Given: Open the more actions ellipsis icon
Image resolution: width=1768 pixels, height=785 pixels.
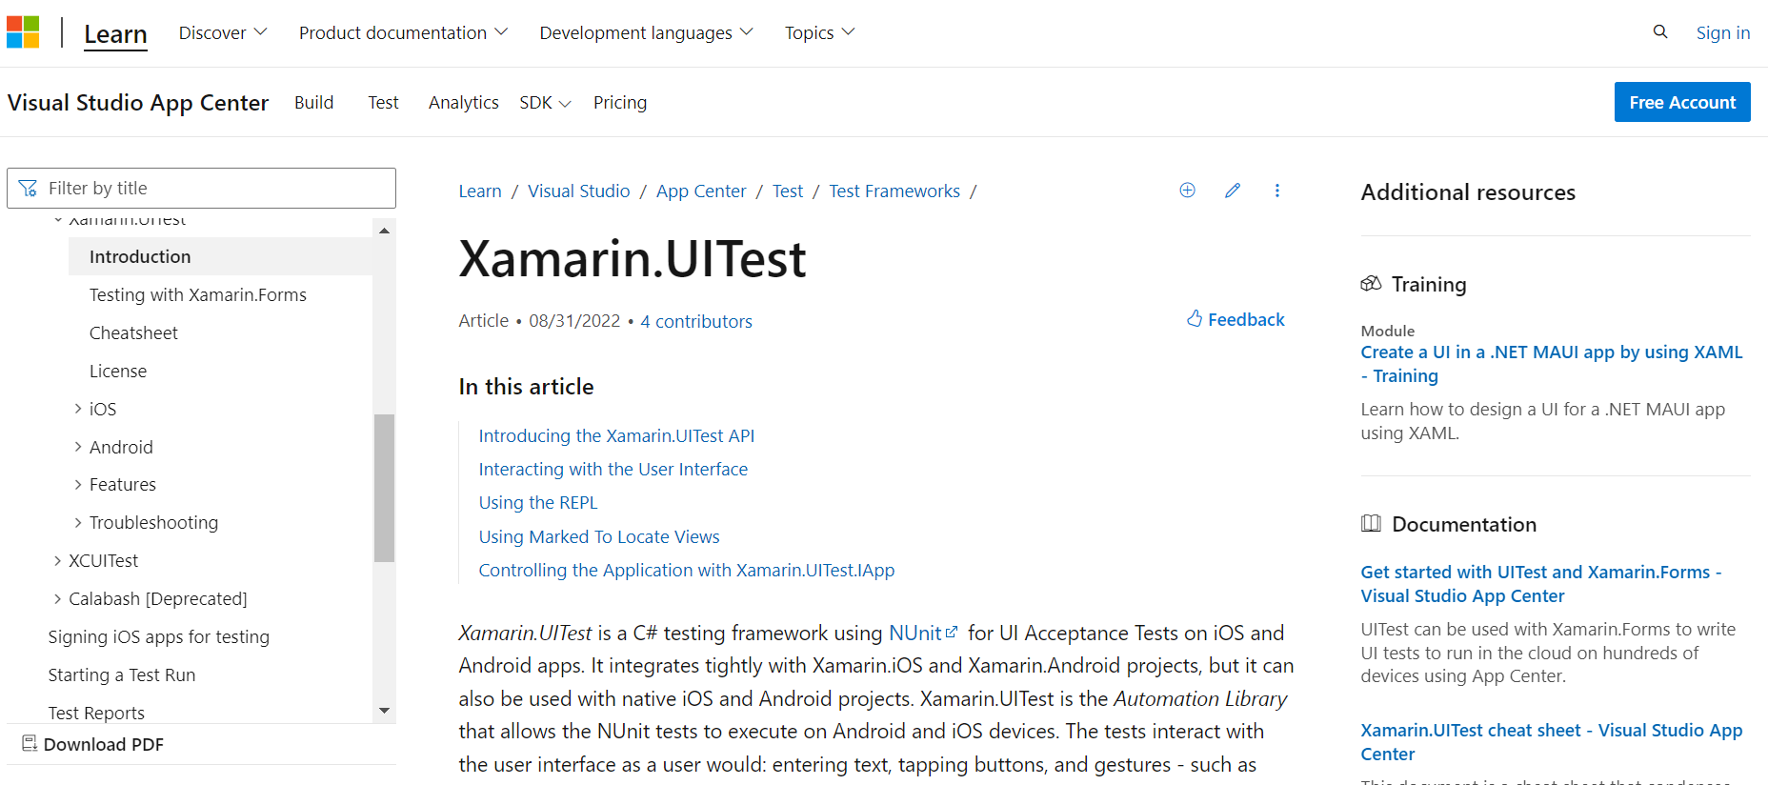Looking at the screenshot, I should point(1277,191).
